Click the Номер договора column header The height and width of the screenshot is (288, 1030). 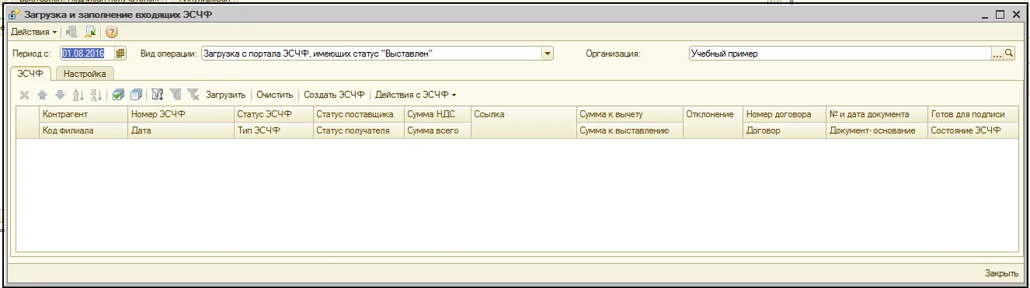[784, 114]
